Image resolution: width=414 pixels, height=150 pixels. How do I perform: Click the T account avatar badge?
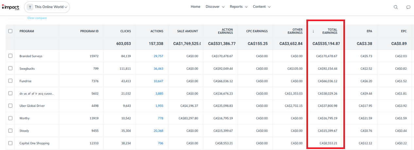point(30,7)
